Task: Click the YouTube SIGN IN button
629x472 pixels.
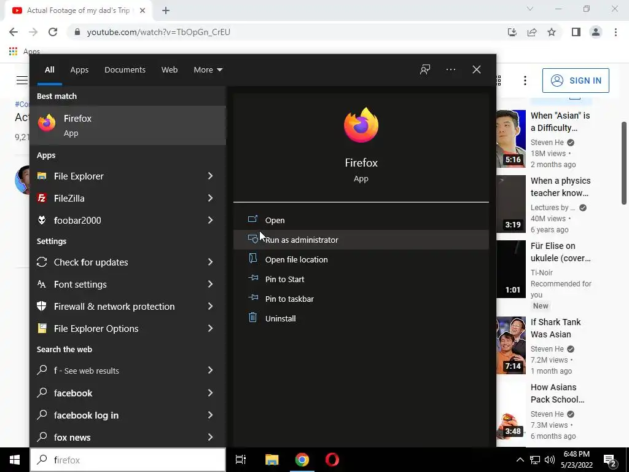Action: (x=576, y=81)
